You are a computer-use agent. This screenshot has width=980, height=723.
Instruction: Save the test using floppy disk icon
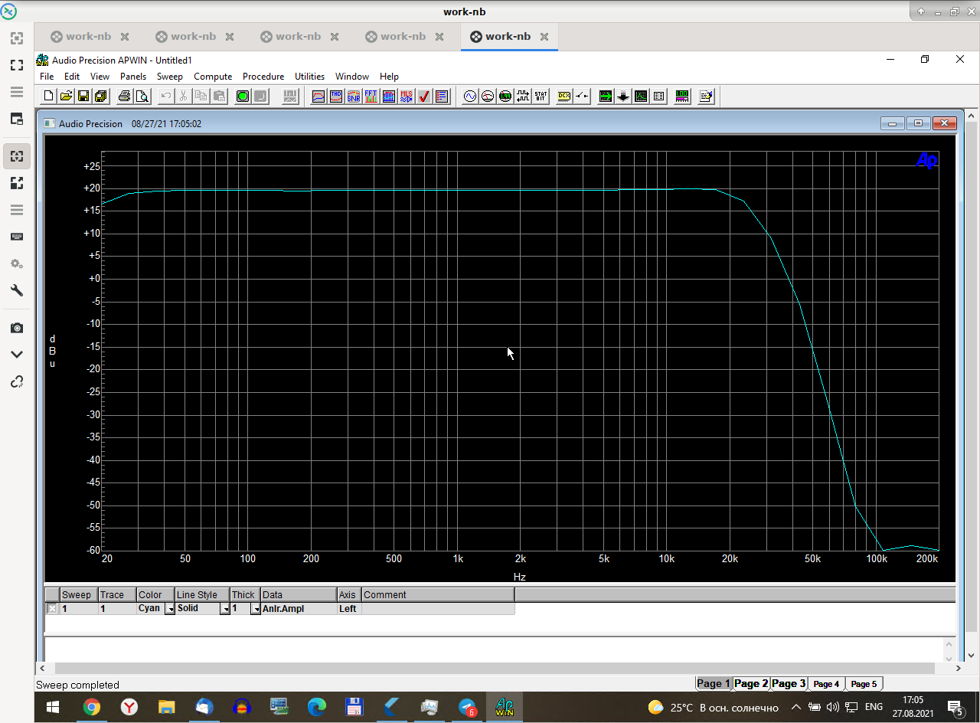[83, 96]
